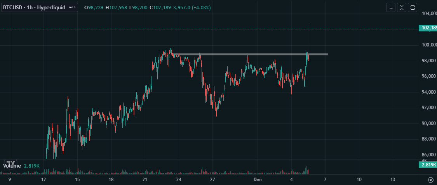Click the date label 18 on the time axis
Image resolution: width=437 pixels, height=185 pixels.
[111, 180]
